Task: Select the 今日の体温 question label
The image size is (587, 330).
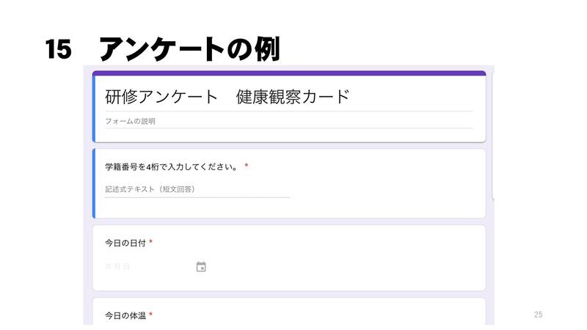Action: click(x=125, y=316)
